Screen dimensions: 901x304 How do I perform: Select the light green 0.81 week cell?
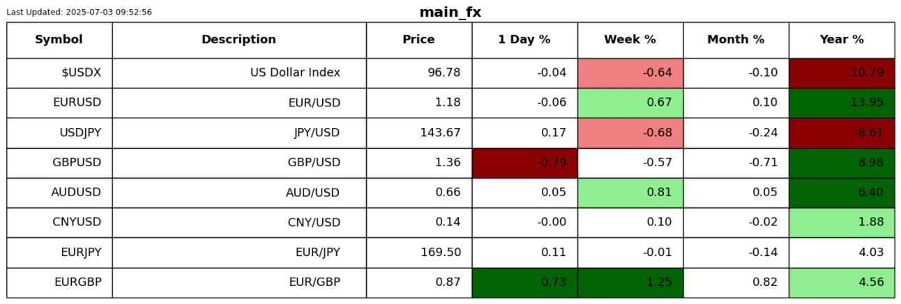click(x=630, y=193)
